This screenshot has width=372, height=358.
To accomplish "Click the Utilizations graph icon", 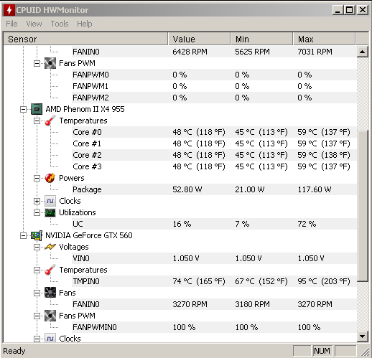I will pyautogui.click(x=50, y=212).
